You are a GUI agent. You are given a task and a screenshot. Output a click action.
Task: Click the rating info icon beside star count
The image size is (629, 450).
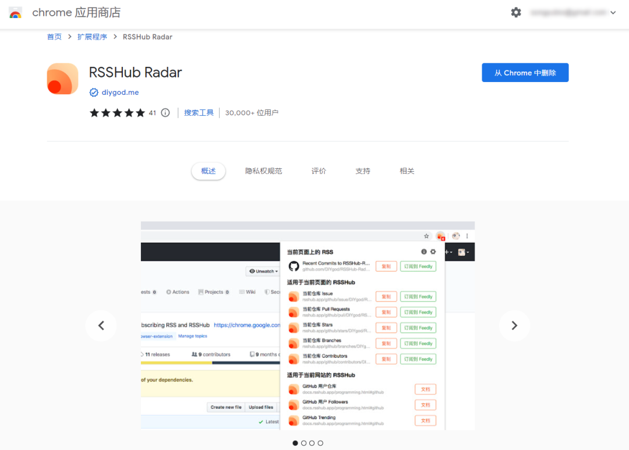point(165,112)
